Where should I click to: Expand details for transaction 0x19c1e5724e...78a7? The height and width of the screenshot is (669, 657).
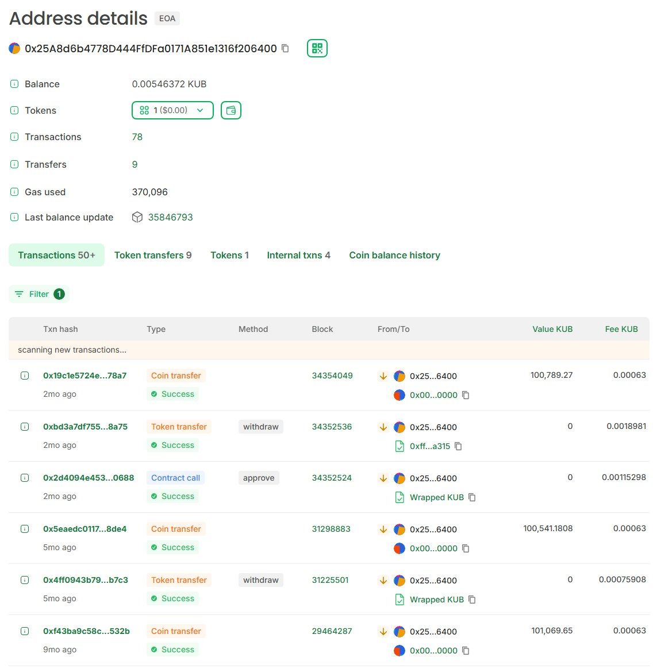click(25, 376)
